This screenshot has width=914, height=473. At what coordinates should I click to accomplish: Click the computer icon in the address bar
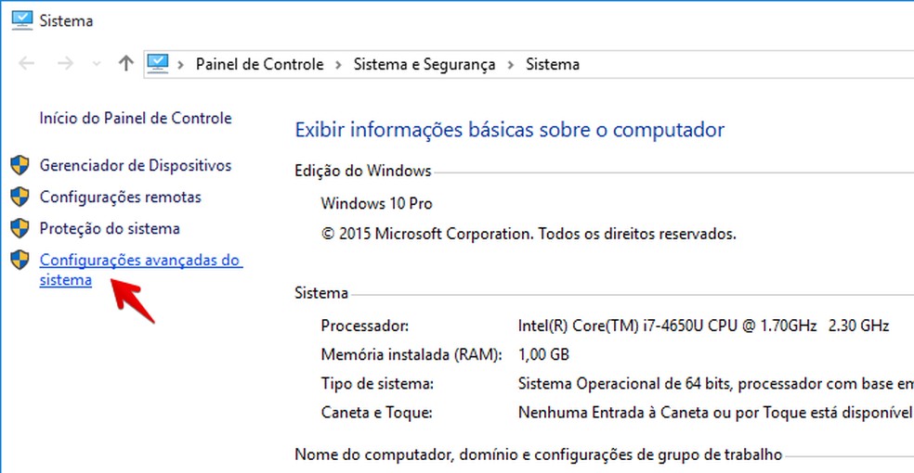(158, 64)
